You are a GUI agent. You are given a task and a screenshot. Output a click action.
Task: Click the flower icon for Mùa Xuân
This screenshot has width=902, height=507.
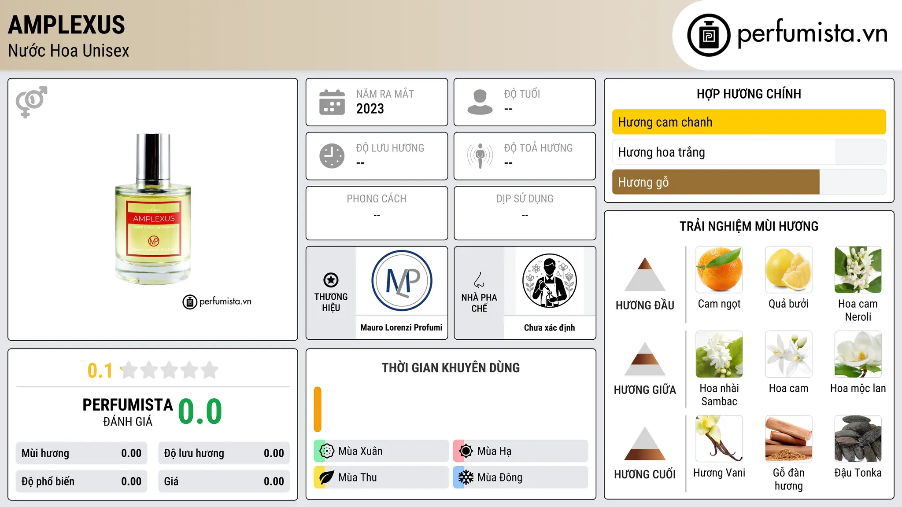click(327, 451)
